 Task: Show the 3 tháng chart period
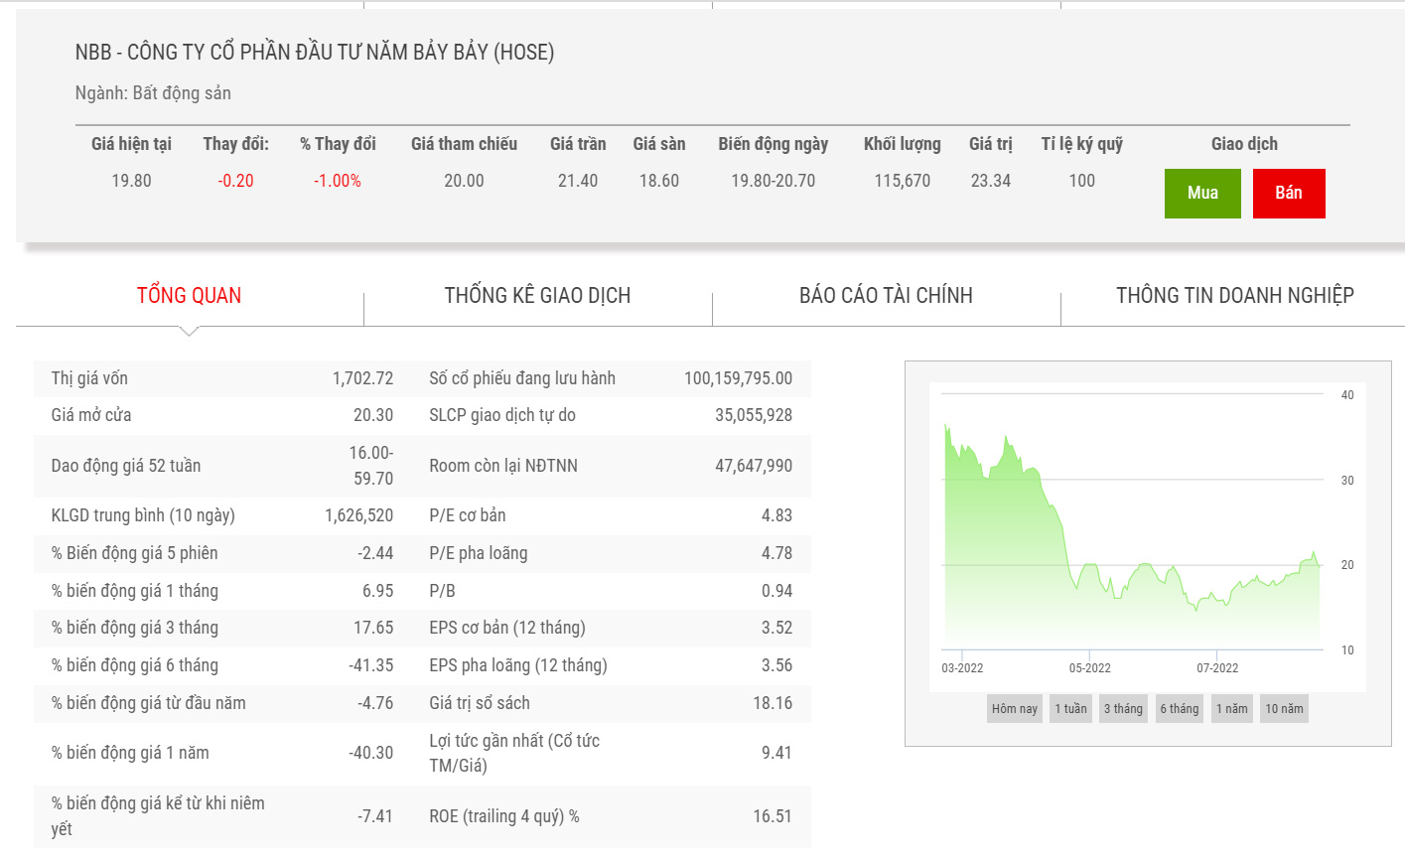coord(1123,708)
